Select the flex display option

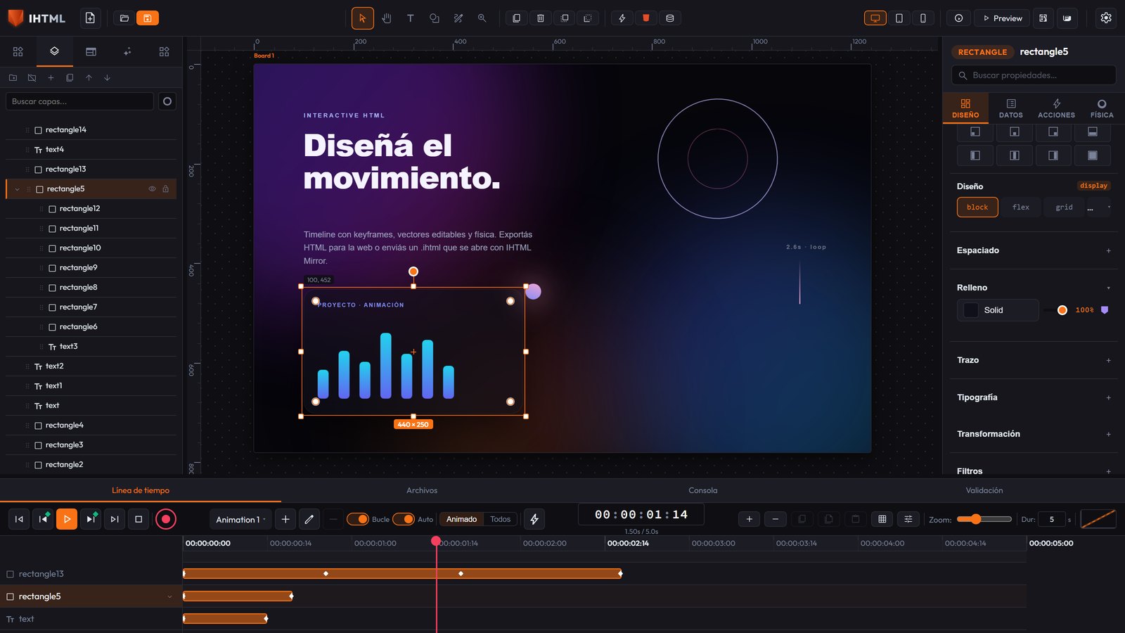(x=1021, y=207)
